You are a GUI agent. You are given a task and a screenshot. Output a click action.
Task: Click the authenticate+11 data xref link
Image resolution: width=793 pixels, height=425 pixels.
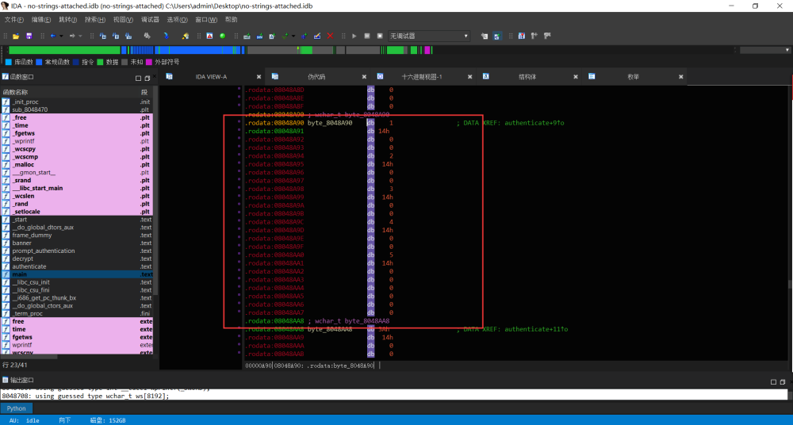tap(536, 329)
